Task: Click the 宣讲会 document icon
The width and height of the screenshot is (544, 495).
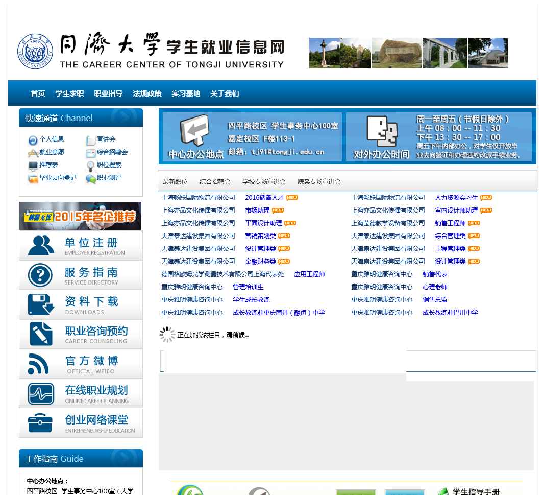Action: click(x=90, y=140)
